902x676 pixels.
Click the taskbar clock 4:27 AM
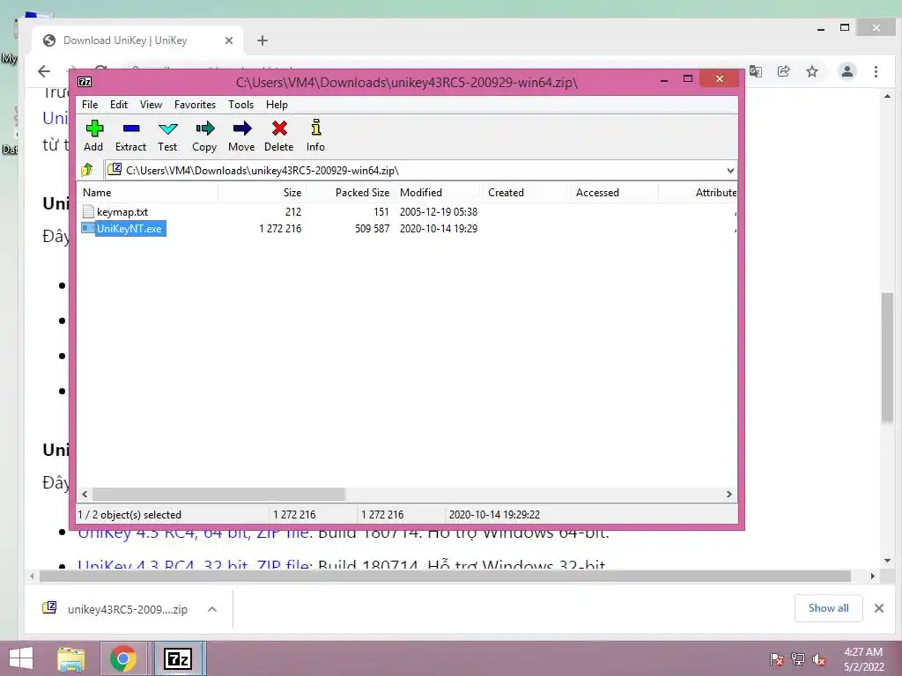[x=863, y=652]
